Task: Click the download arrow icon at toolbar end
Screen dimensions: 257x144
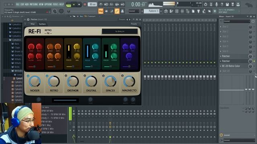Action: (238, 4)
